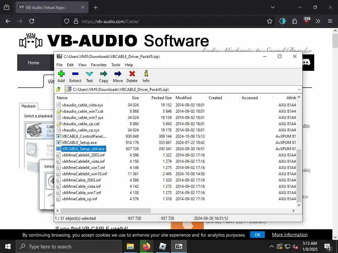Click the file list vertical scrollbar thumb
This screenshot has width=338, height=253.
coord(299,176)
